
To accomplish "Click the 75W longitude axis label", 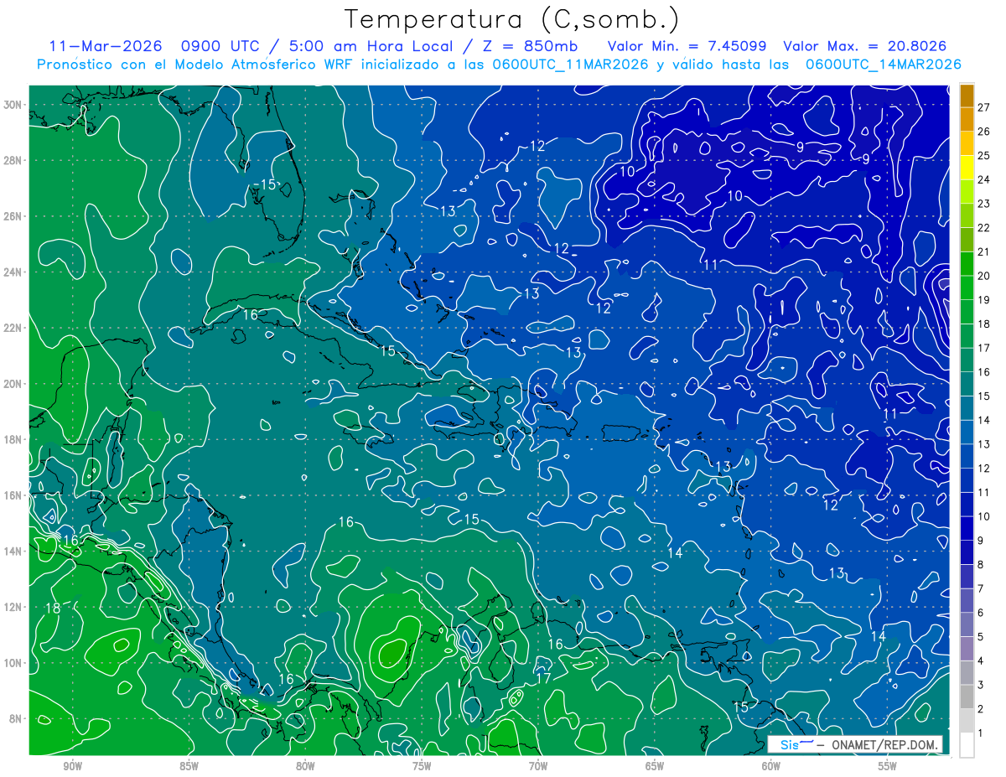I will click(x=422, y=766).
